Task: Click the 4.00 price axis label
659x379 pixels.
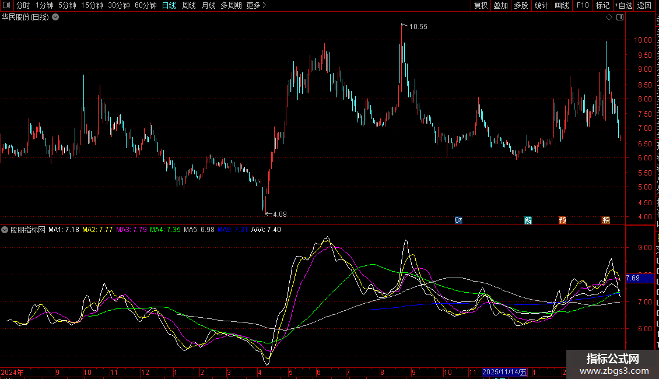Action: tap(644, 217)
